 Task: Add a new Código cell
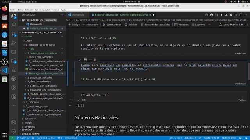coord(74,24)
